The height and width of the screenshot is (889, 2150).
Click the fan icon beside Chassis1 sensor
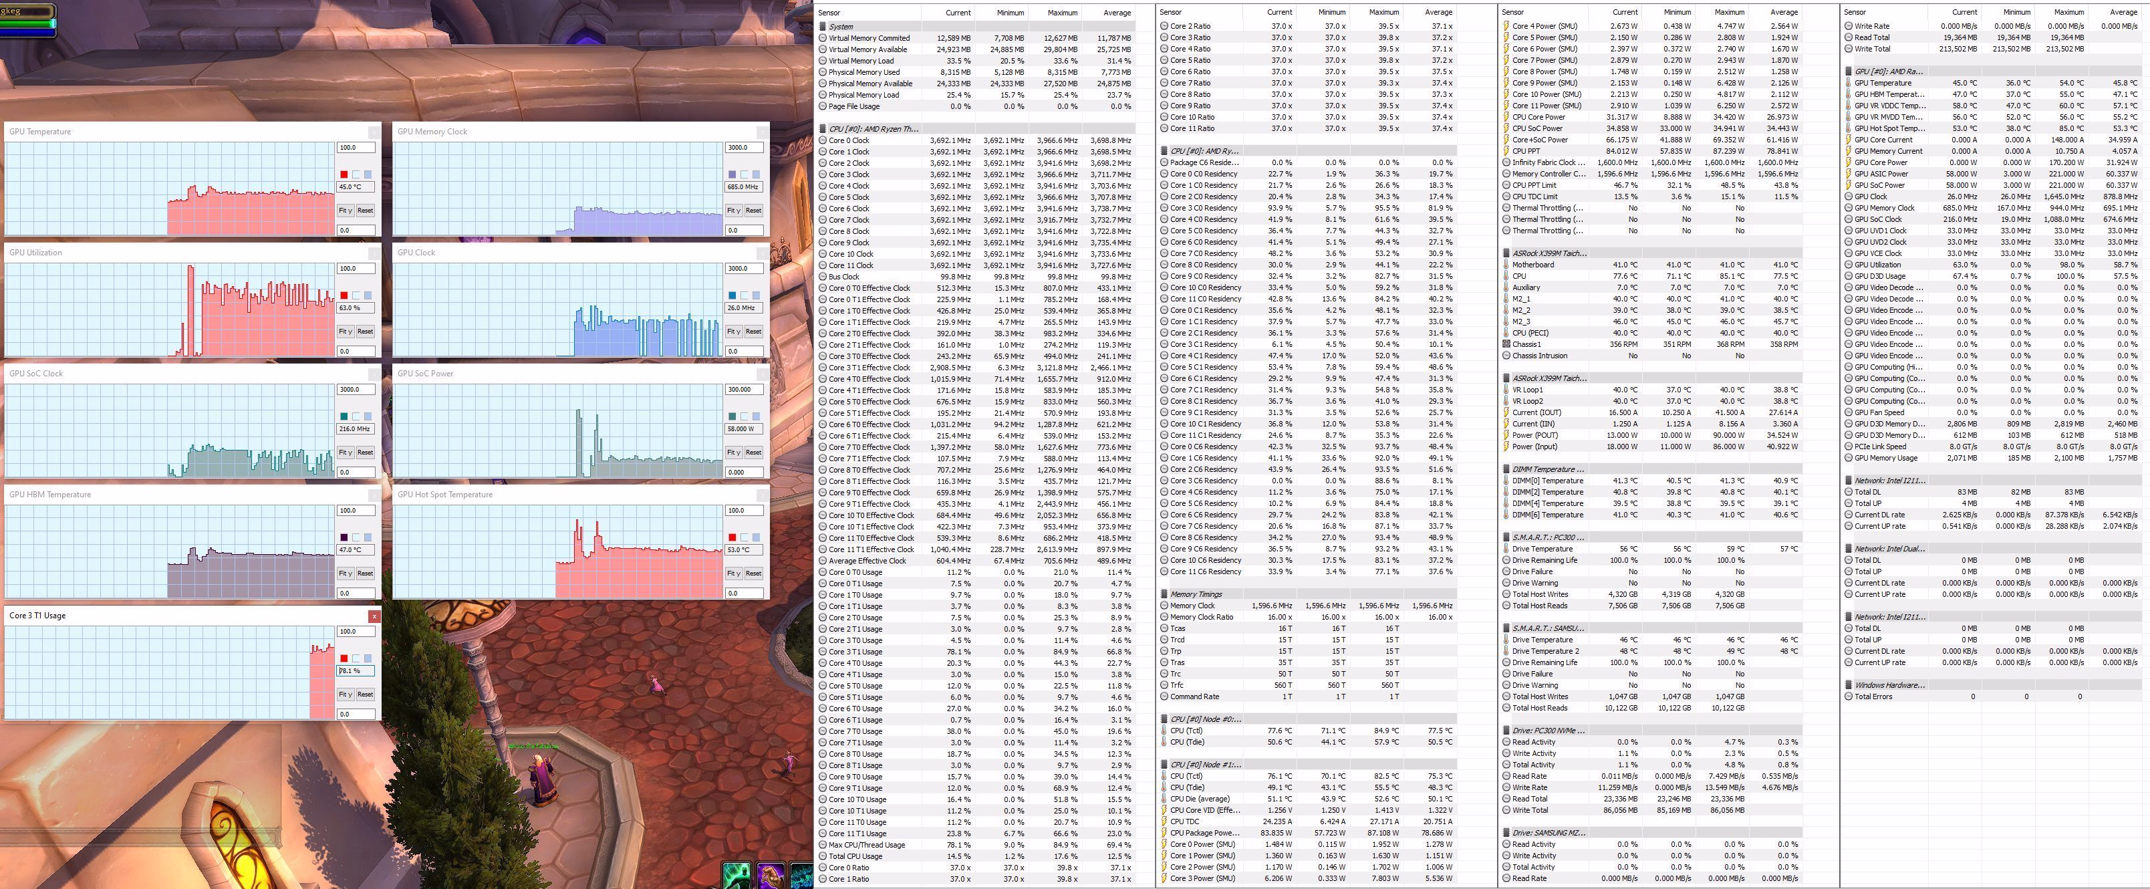point(1506,344)
